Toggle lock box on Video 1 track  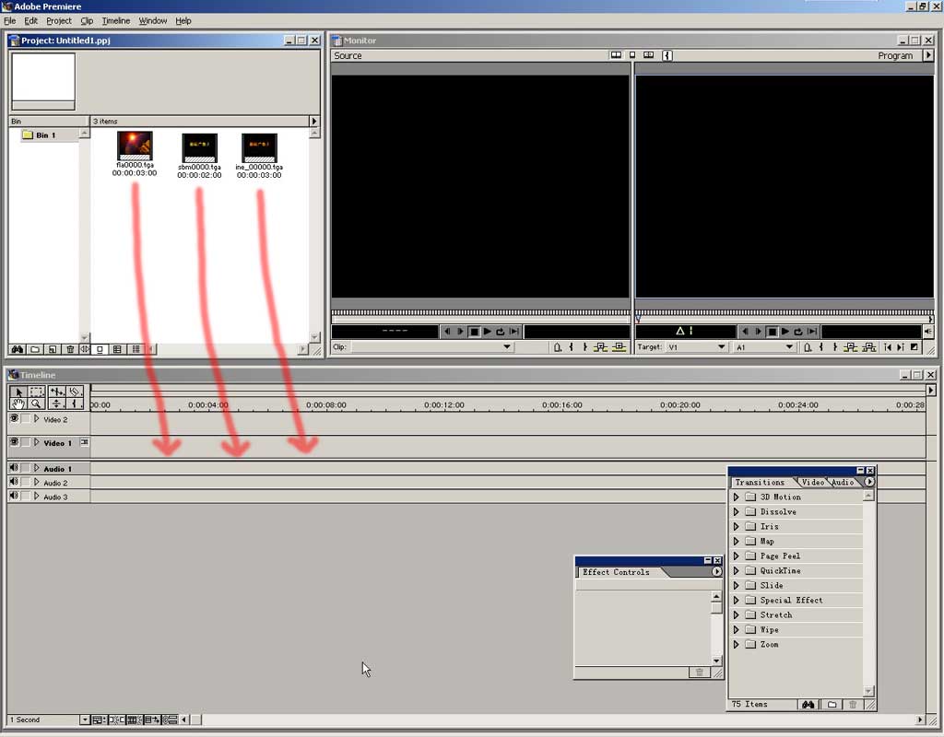pos(26,442)
